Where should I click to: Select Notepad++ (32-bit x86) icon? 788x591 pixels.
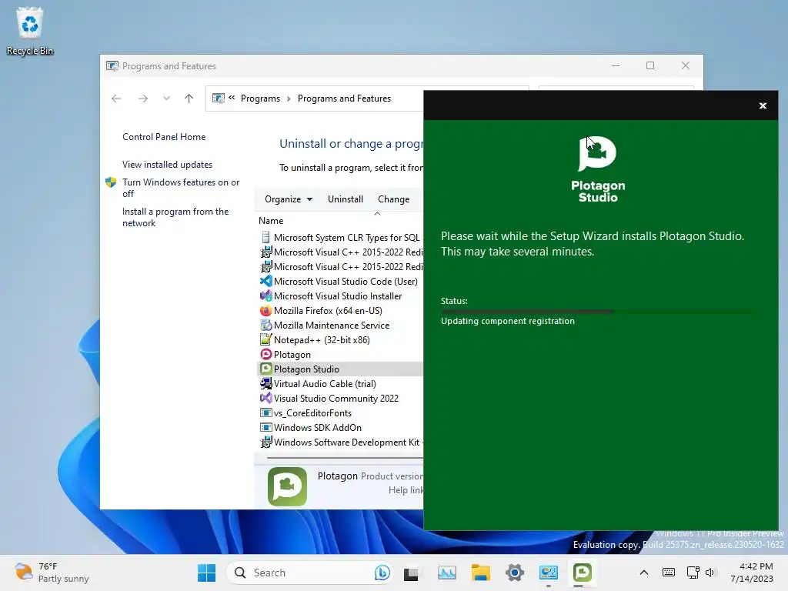pos(265,339)
